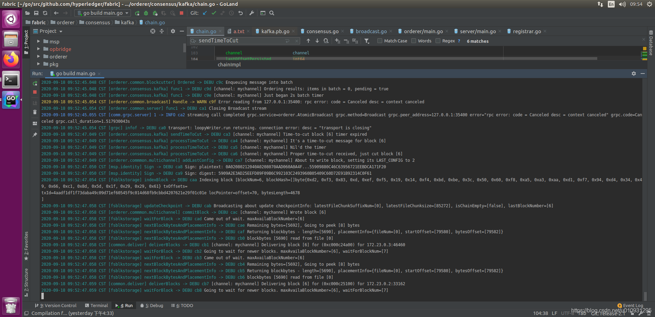Enable the Regex search checkbox
655x317 pixels.
438,41
